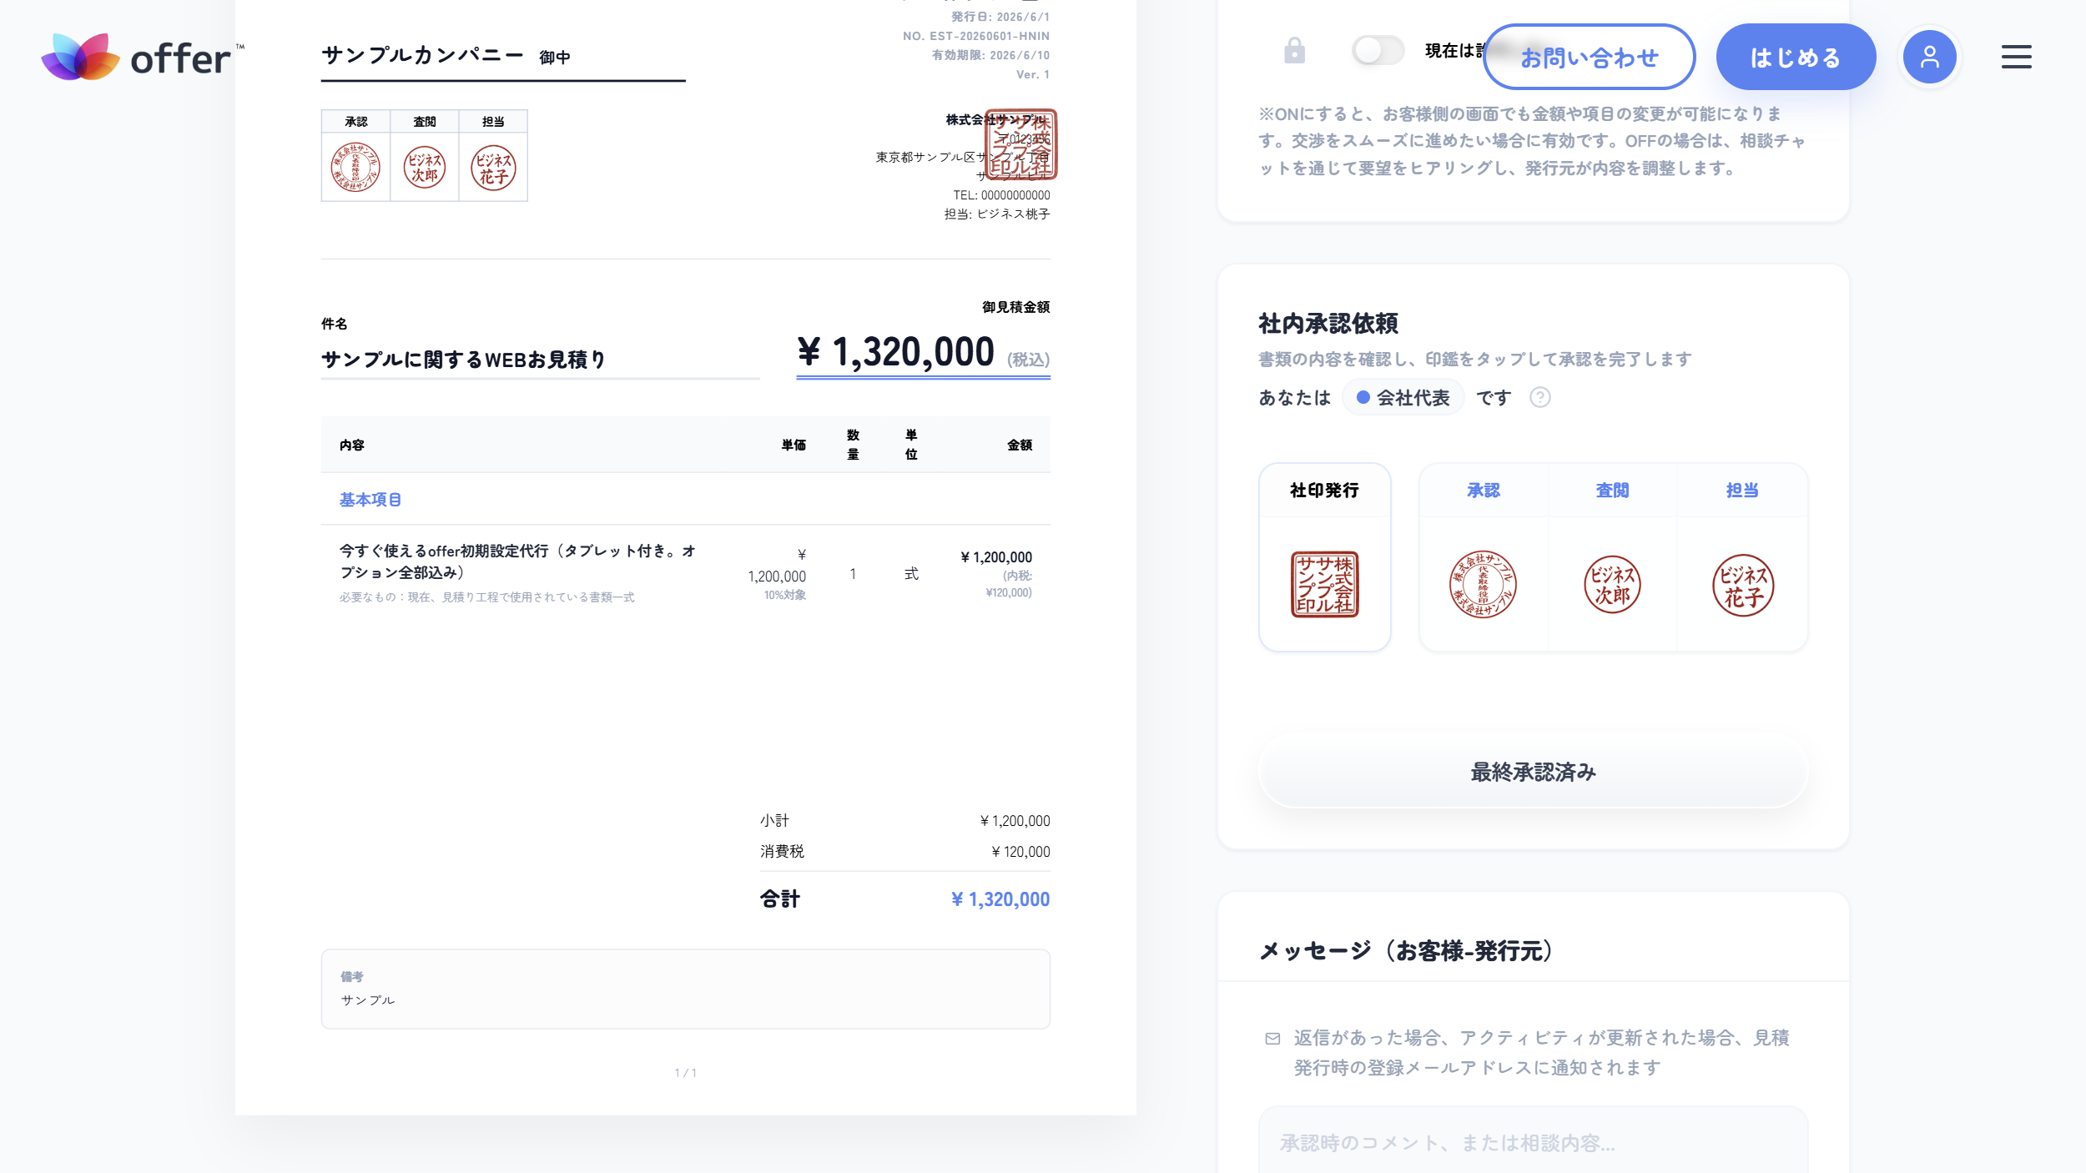Click the 小計 ¥ 1,200,000 value
2086x1173 pixels.
[x=1015, y=821]
